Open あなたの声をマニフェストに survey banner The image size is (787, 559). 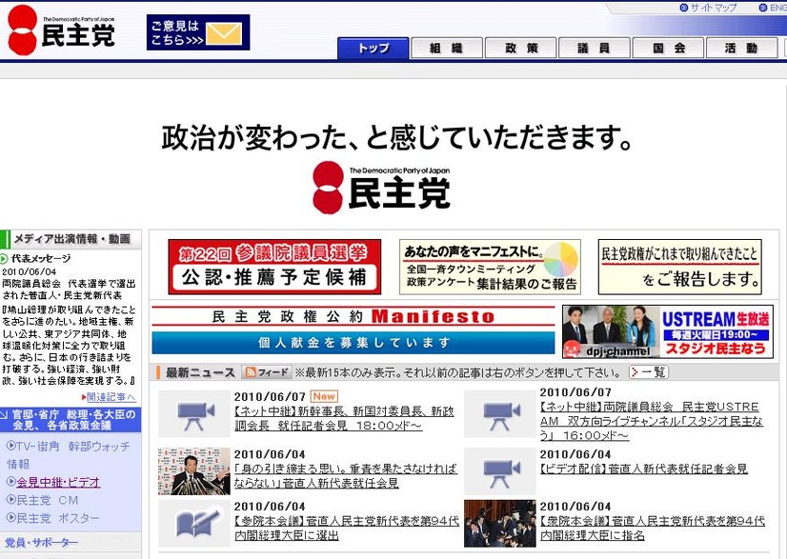[x=490, y=267]
